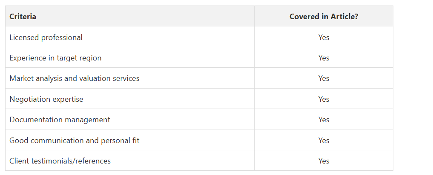433x175 pixels.
Task: Click 'Yes' for Good communication row
Action: [x=324, y=140]
